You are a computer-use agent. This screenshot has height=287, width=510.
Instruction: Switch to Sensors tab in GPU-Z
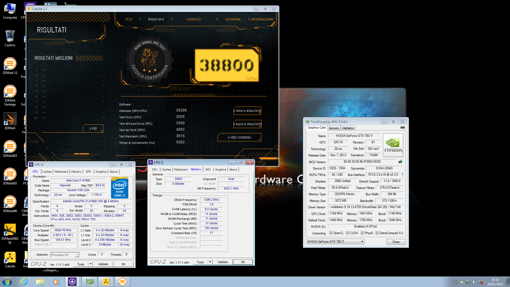pyautogui.click(x=334, y=128)
